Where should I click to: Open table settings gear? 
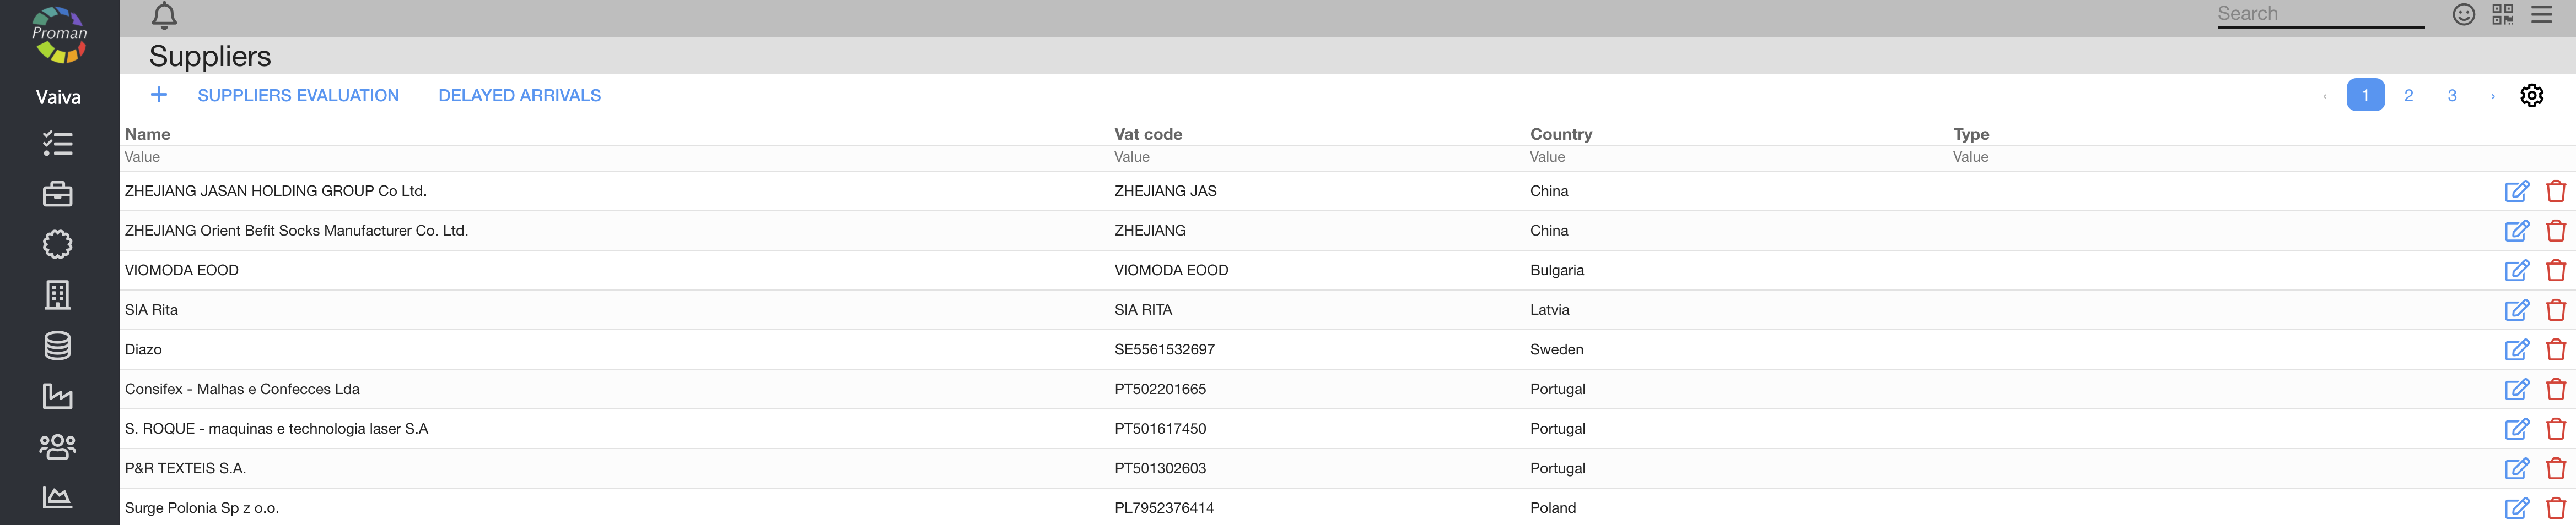coord(2531,96)
